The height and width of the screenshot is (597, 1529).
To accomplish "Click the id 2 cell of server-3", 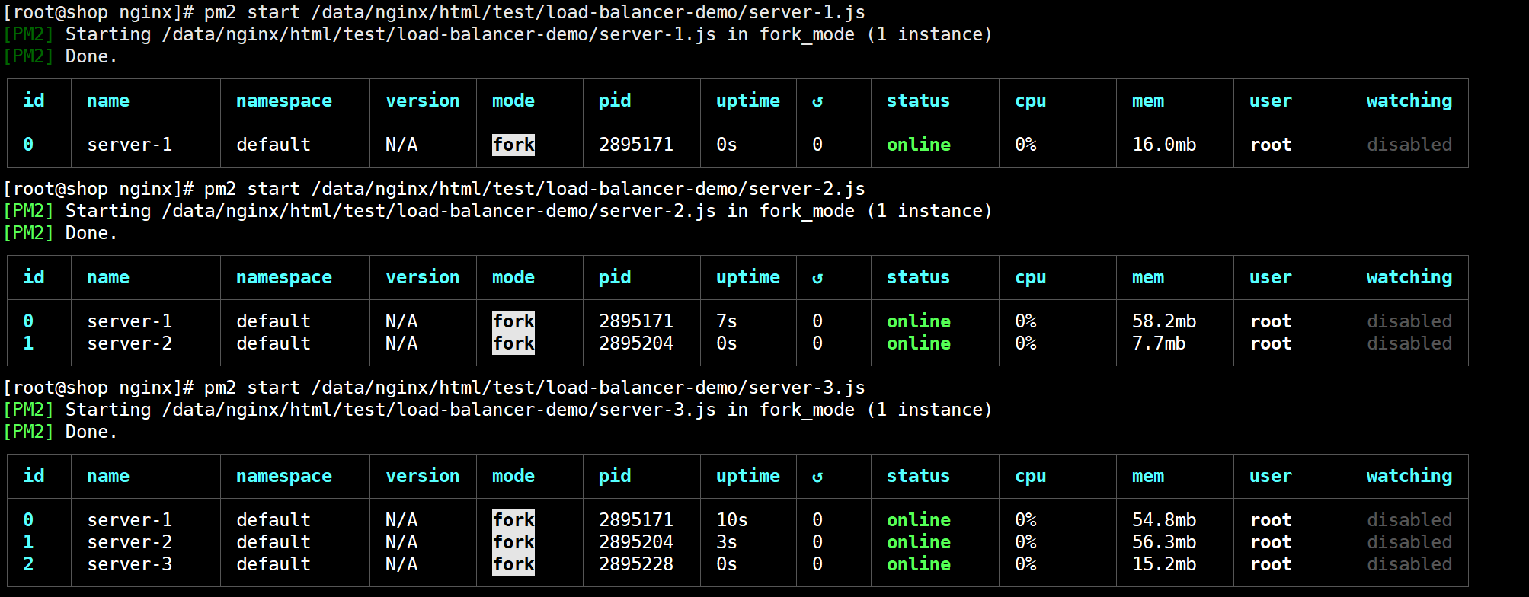I will 28,564.
